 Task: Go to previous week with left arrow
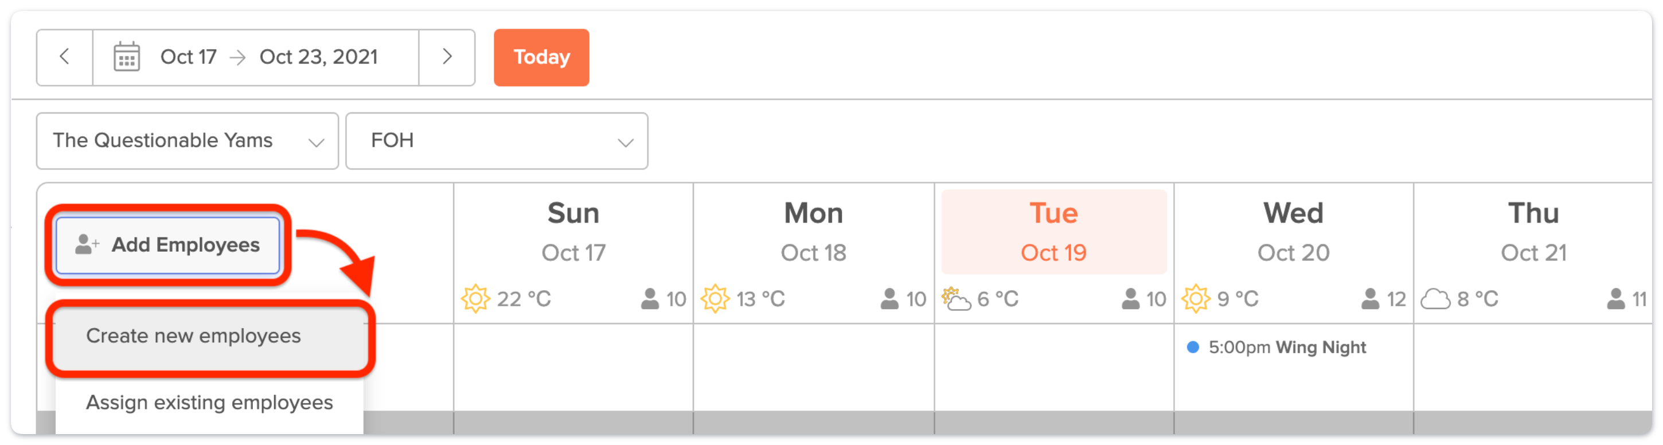pyautogui.click(x=65, y=57)
